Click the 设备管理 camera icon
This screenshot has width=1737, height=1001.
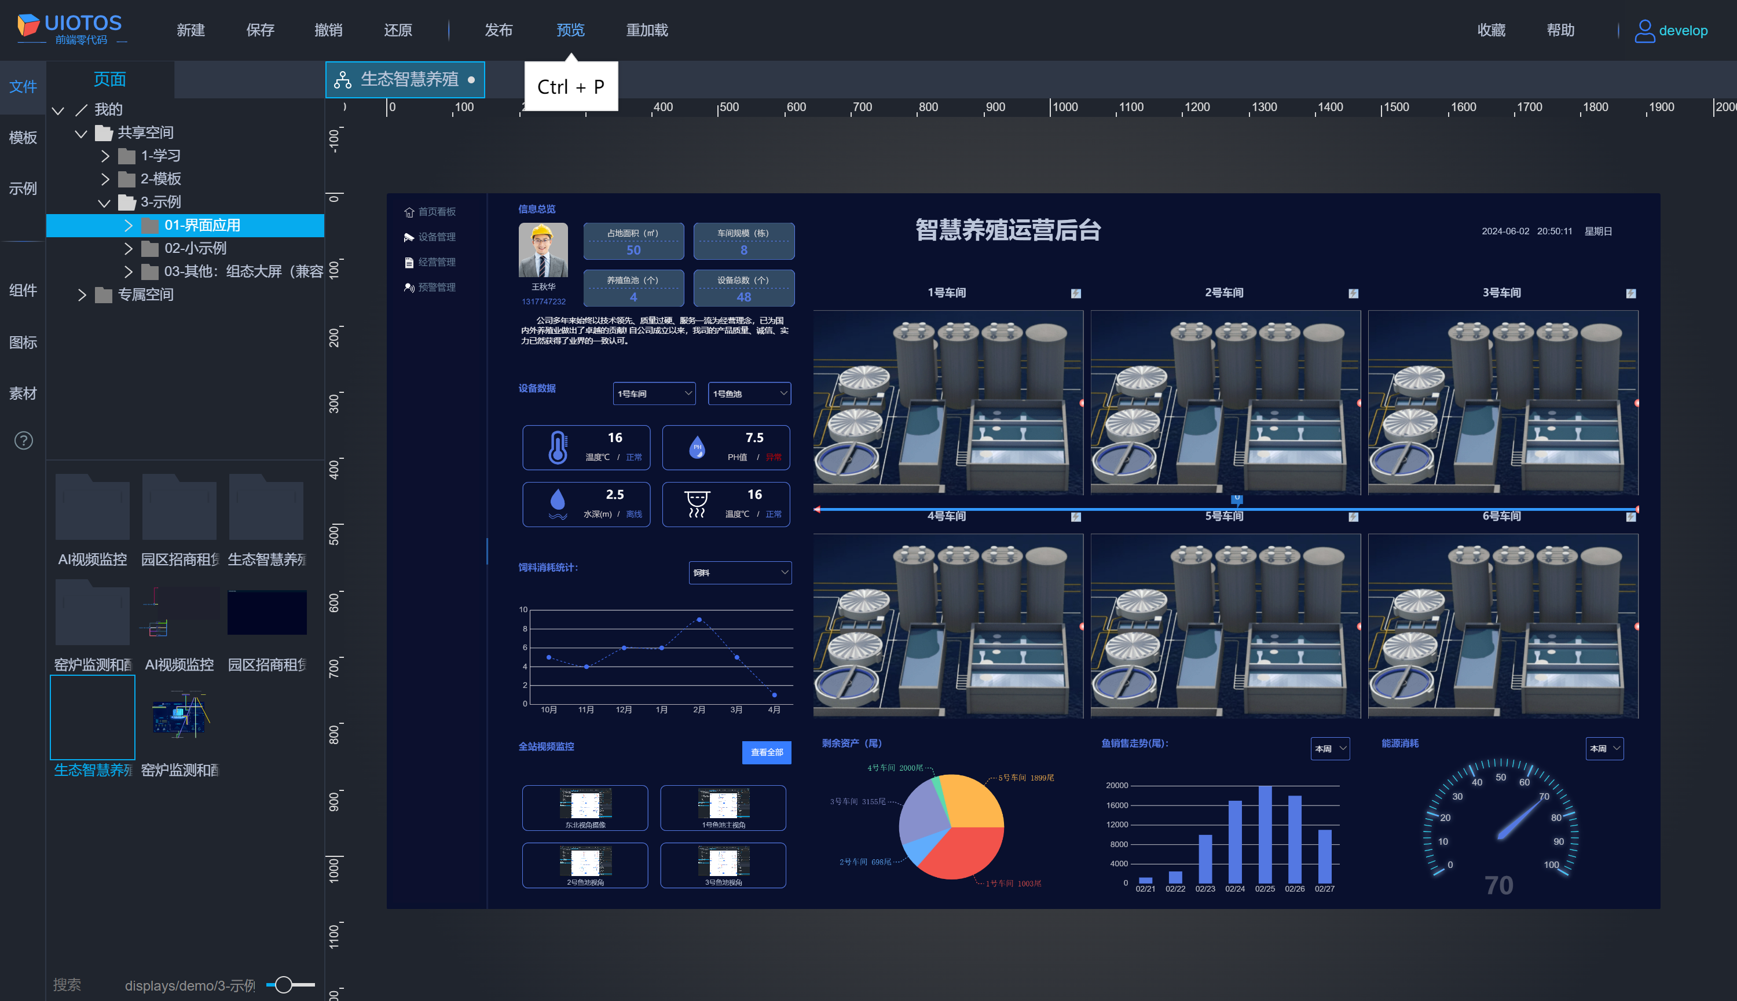click(409, 237)
